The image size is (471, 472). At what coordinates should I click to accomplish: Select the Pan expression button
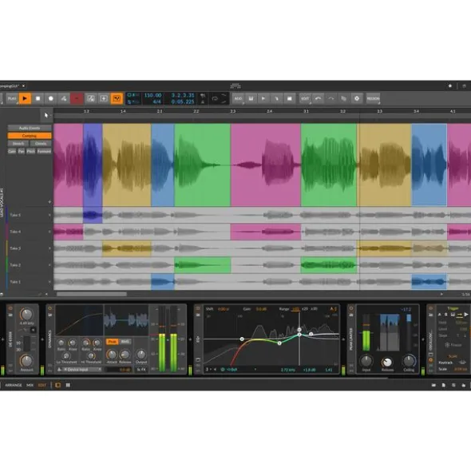point(21,152)
